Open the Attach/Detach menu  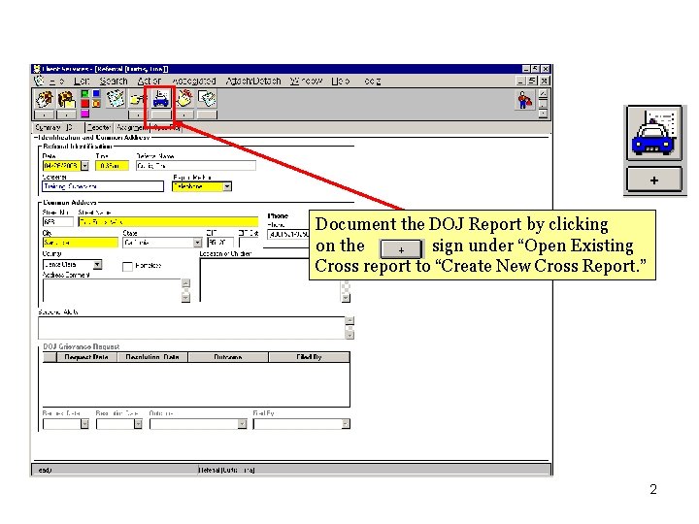coord(253,82)
